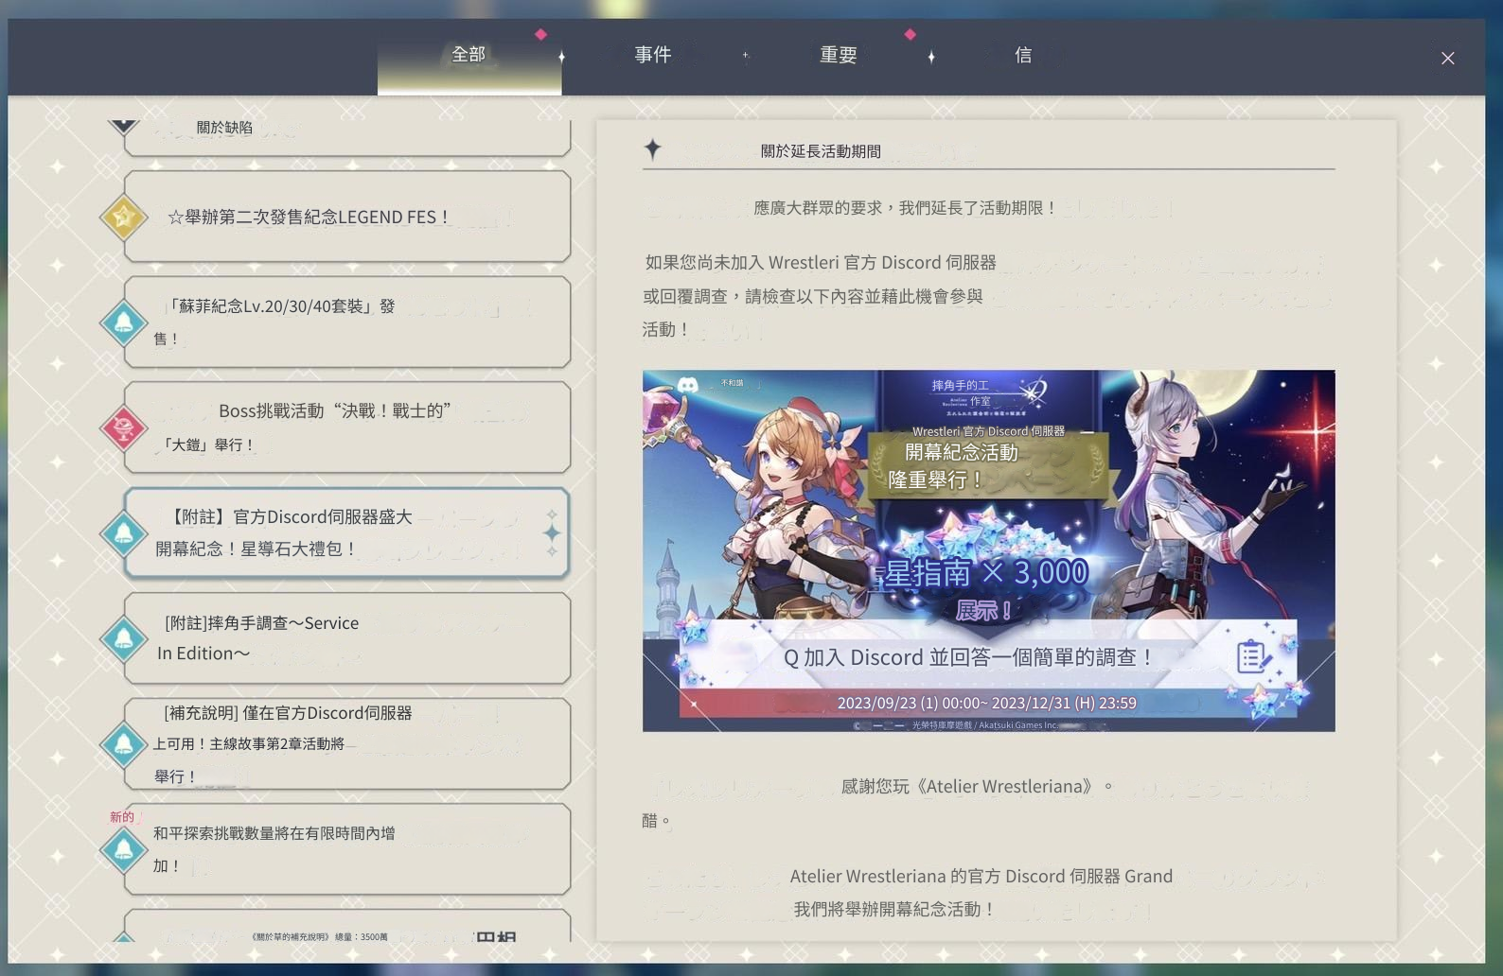Click the survey clipboard icon in banner

1253,655
